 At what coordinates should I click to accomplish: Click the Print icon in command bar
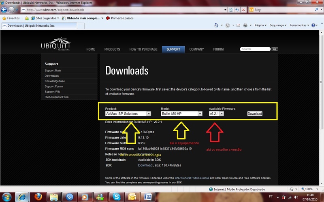tap(245, 25)
